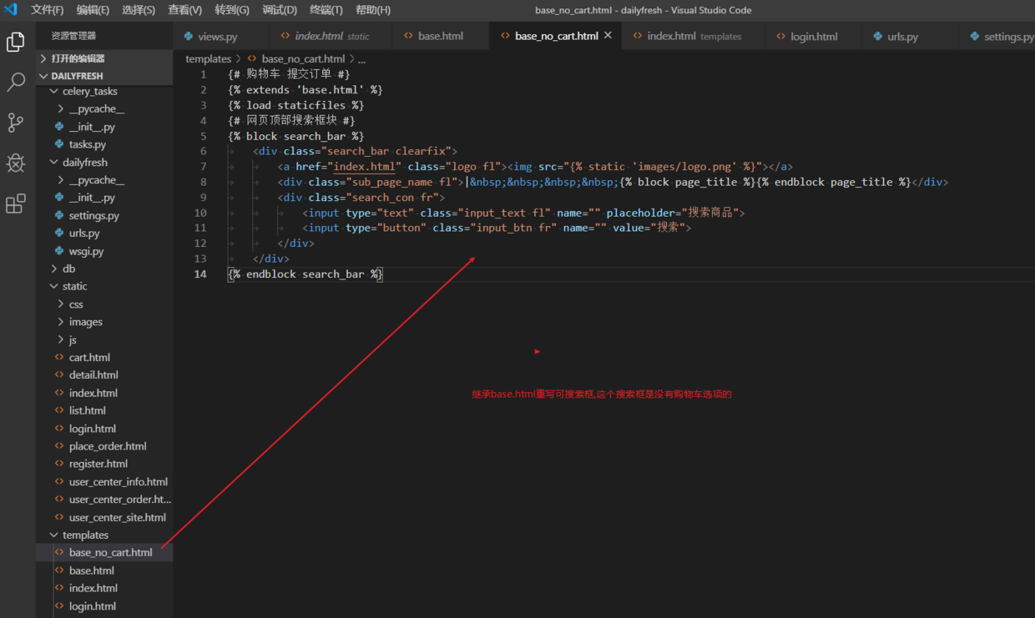
Task: Switch to the login.html tab
Action: click(815, 37)
